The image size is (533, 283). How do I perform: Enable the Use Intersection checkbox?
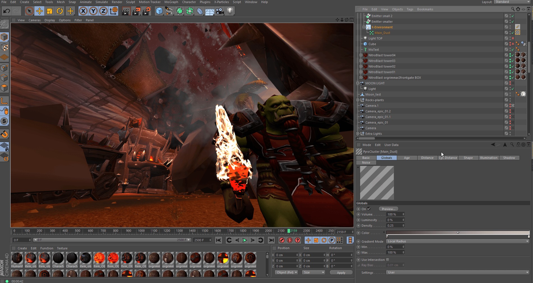click(x=388, y=260)
